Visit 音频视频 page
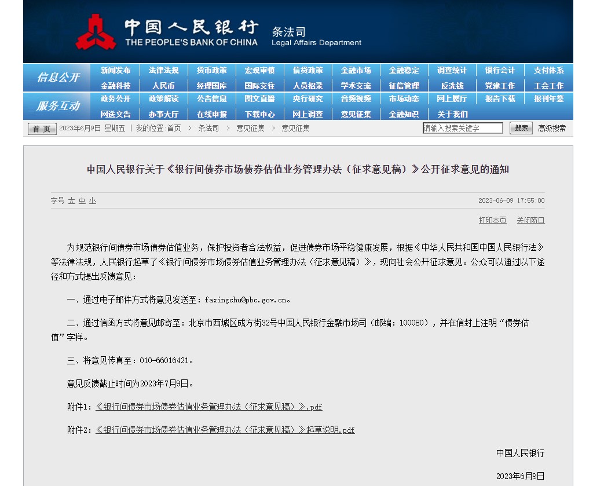This screenshot has width=593, height=486. point(356,98)
